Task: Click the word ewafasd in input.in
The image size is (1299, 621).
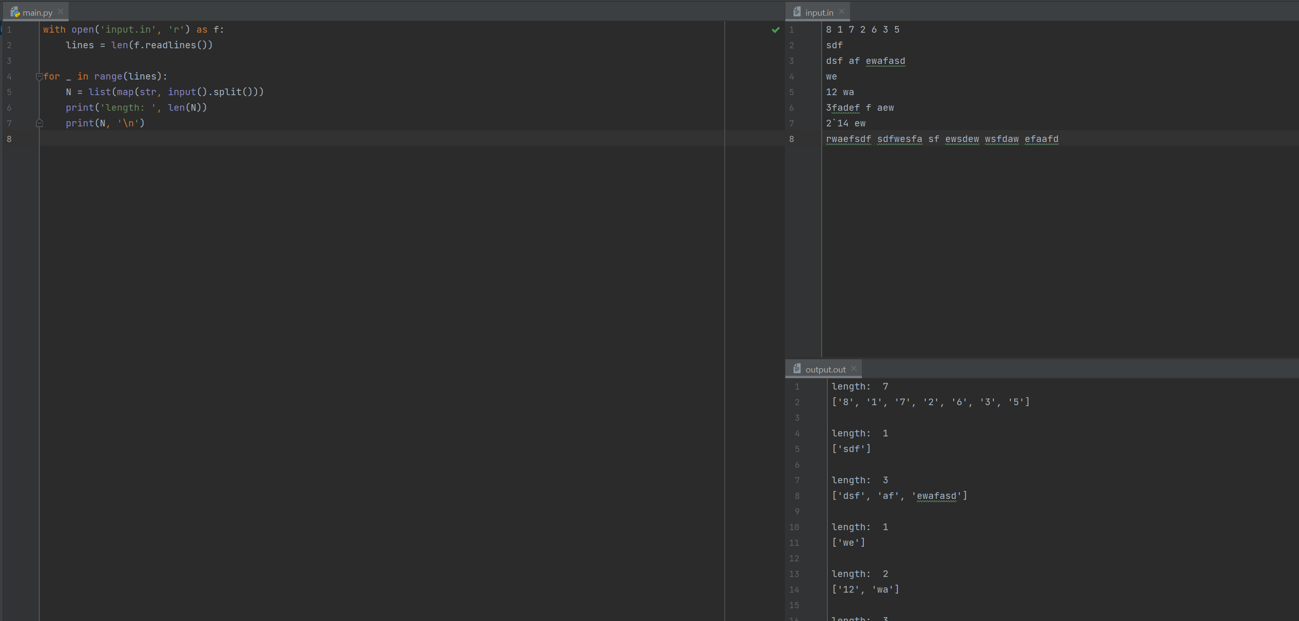Action: coord(885,61)
